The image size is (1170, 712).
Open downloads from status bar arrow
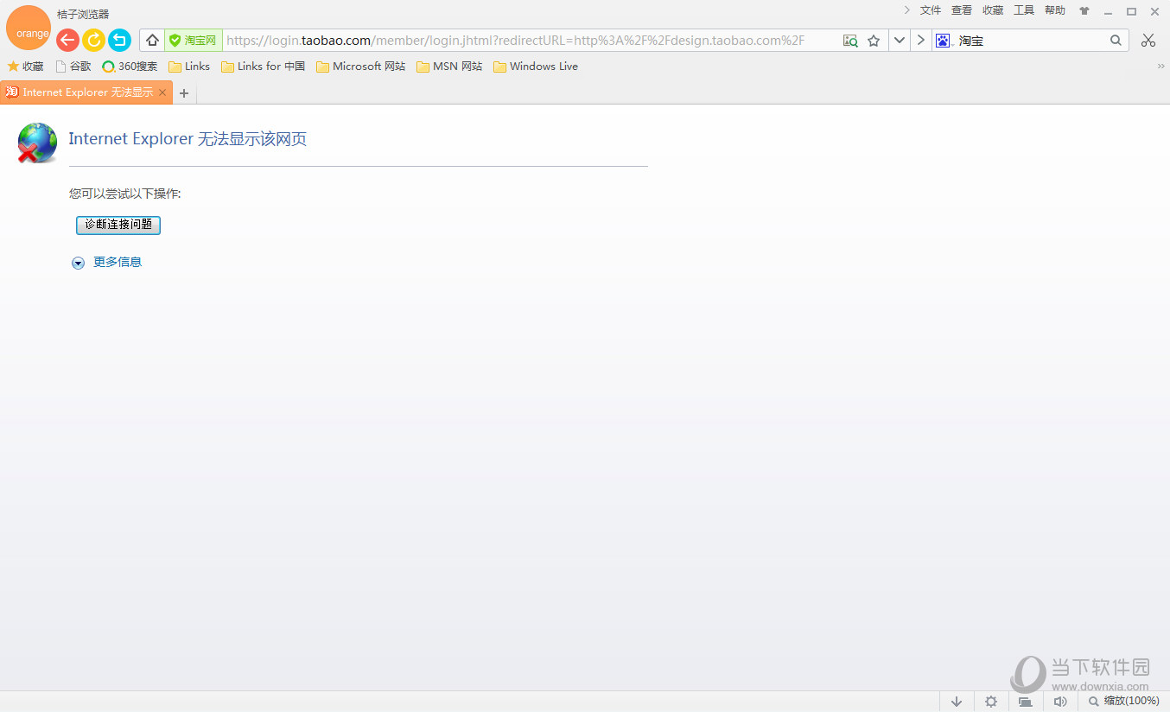[x=956, y=702]
